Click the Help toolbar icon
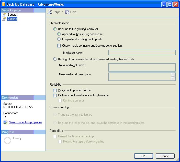 click(67, 12)
